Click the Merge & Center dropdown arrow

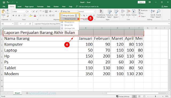click(76, 15)
